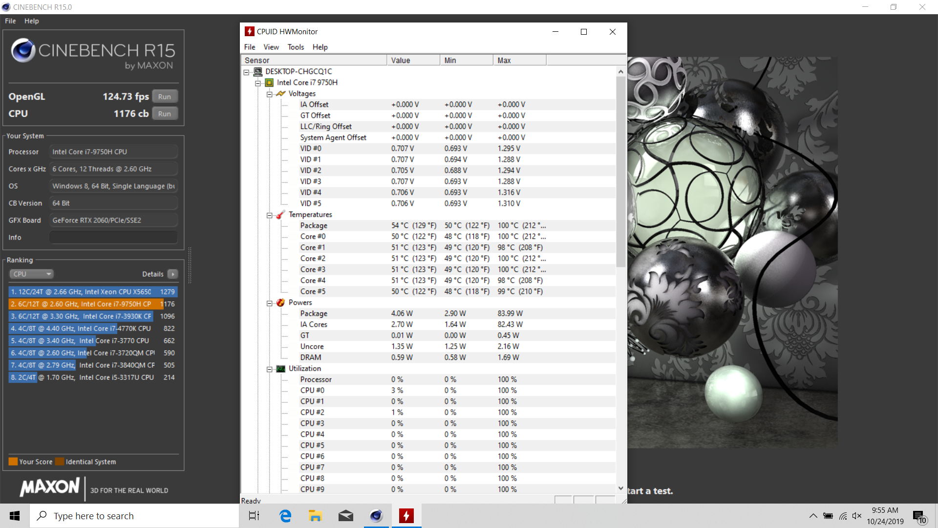
Task: Click the Utilization chart icon
Action: [x=280, y=369]
